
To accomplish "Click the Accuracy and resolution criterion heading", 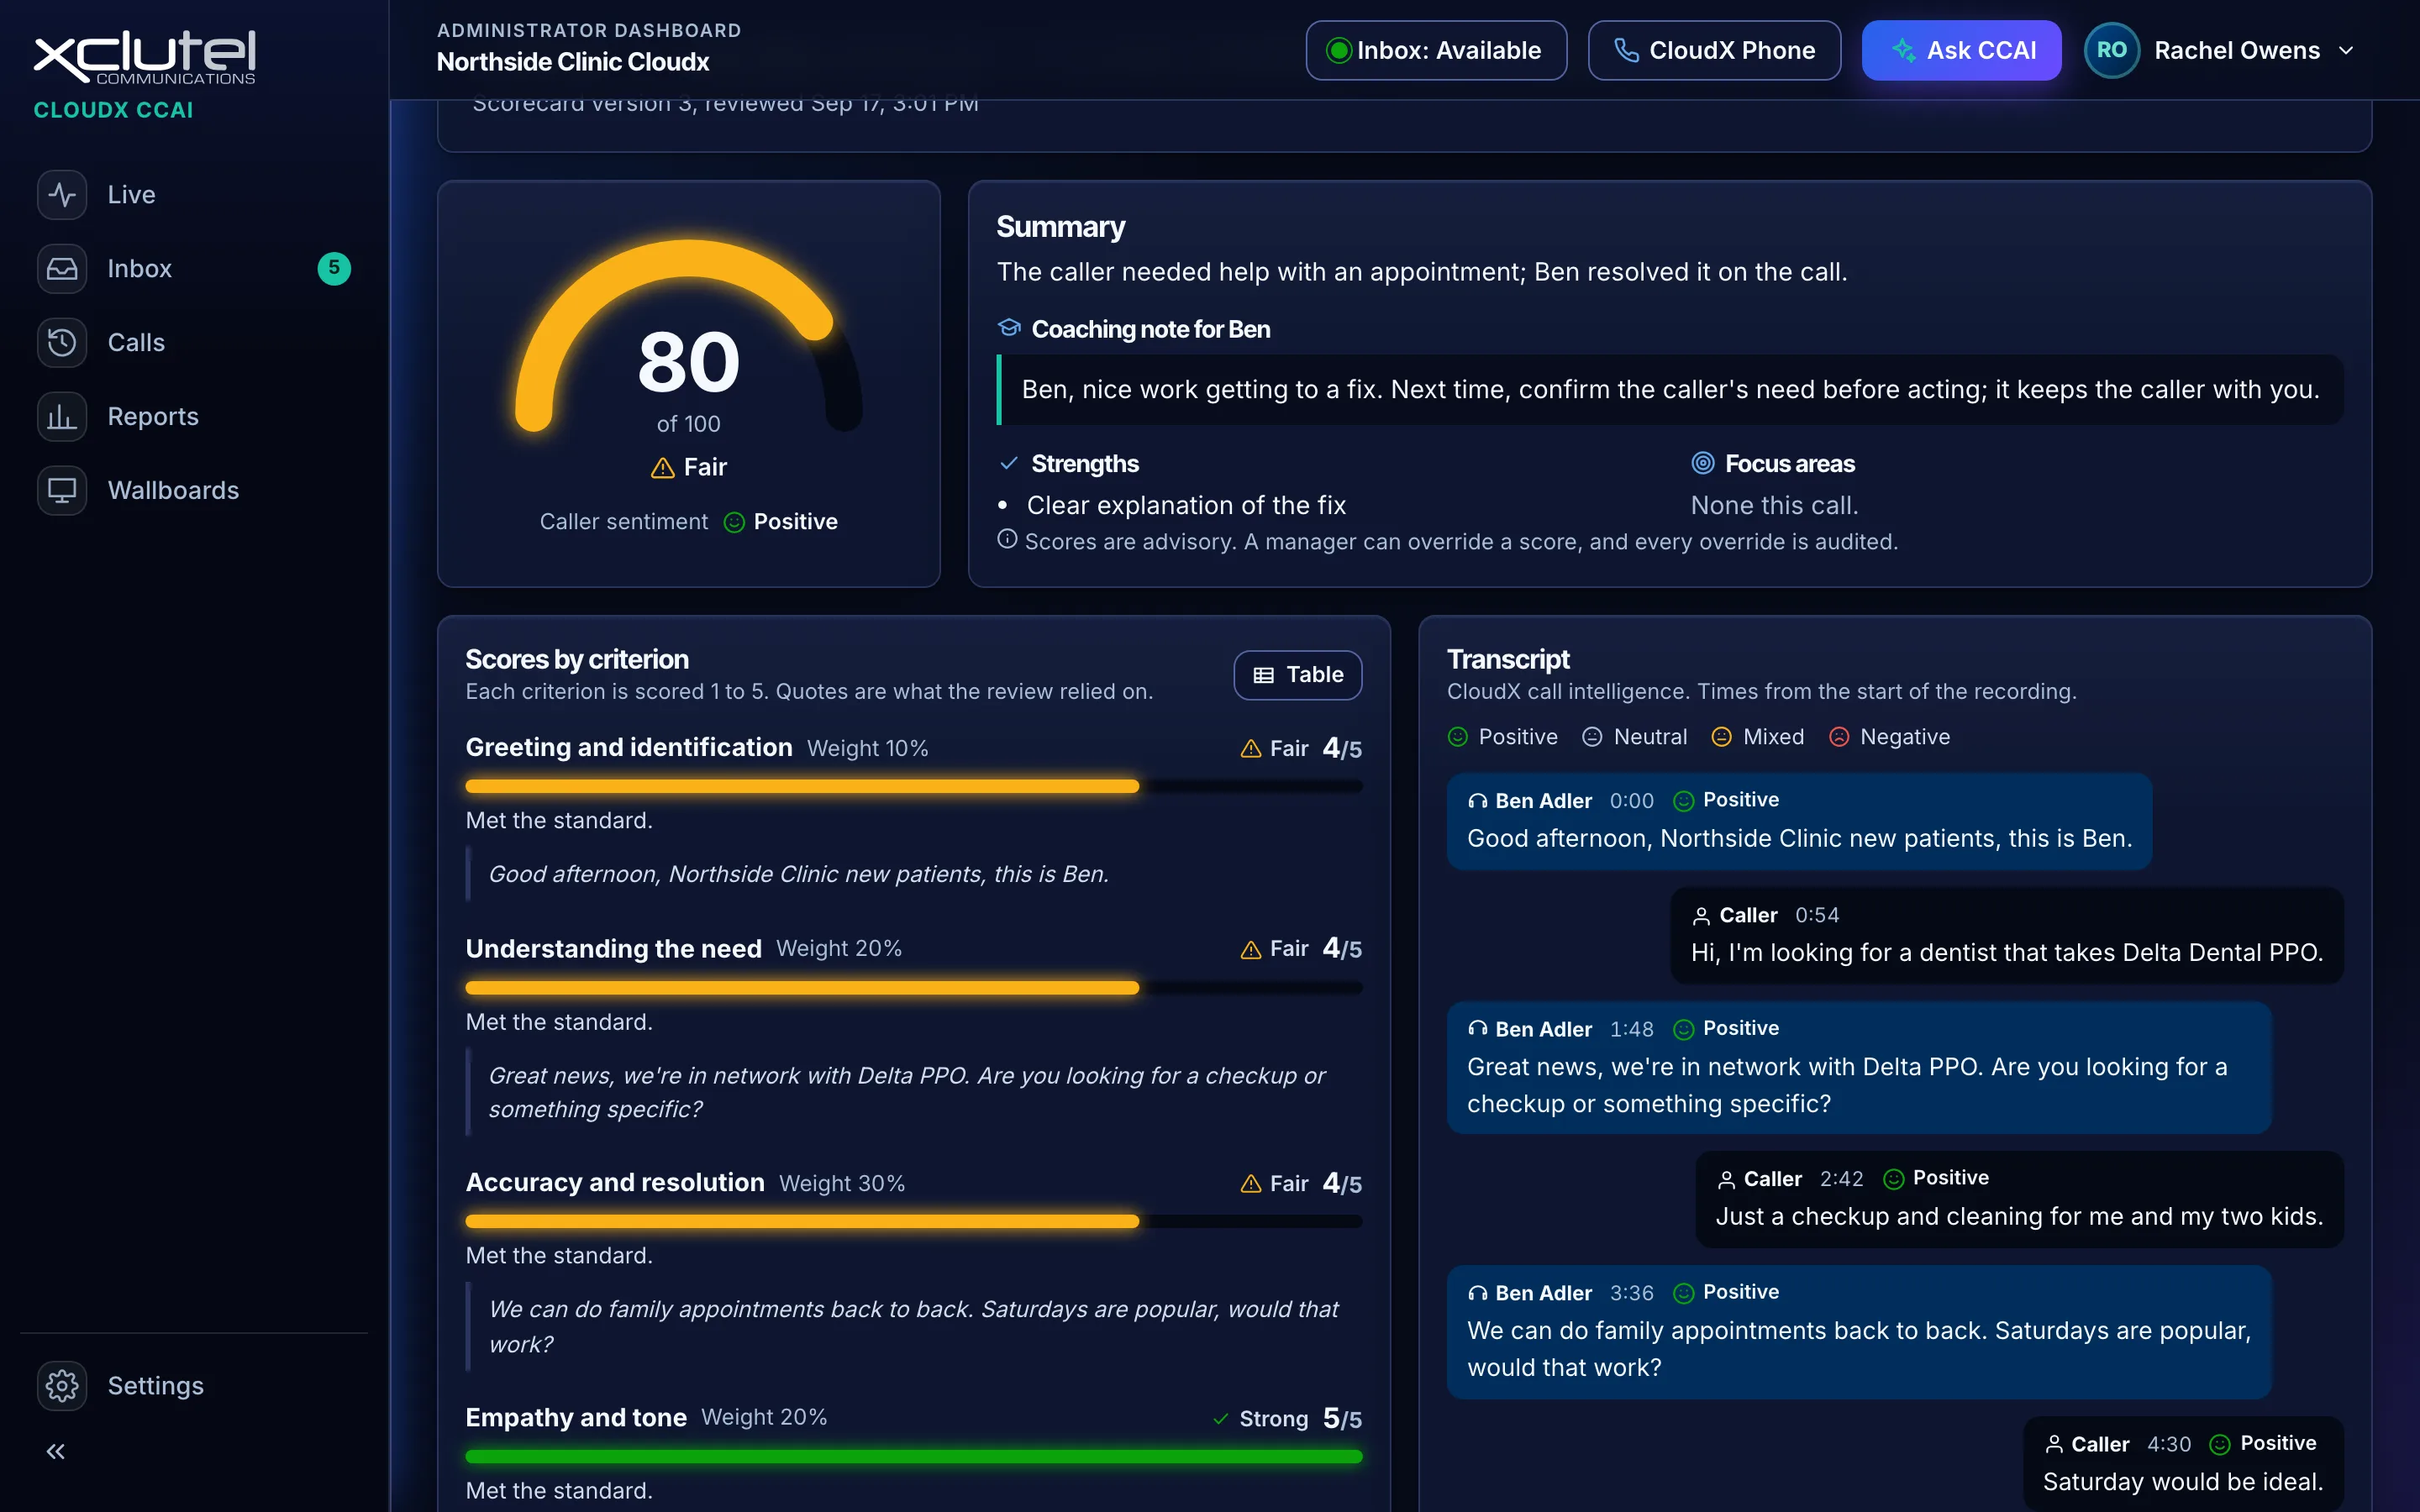I will [614, 1182].
